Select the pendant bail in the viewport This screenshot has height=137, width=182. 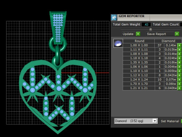(58, 28)
